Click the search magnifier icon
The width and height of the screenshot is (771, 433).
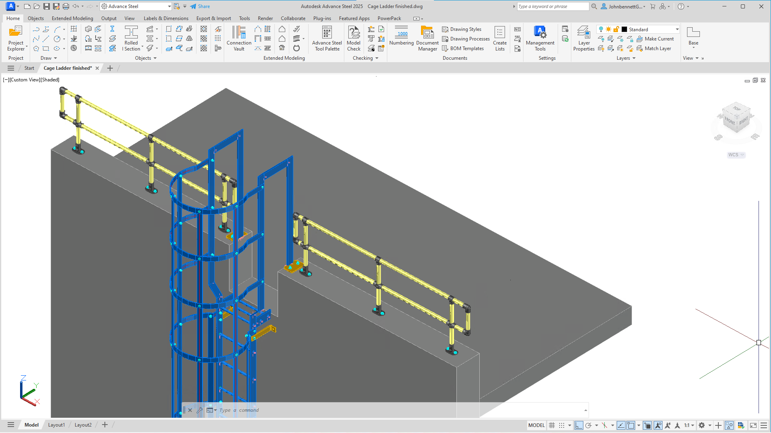[594, 6]
